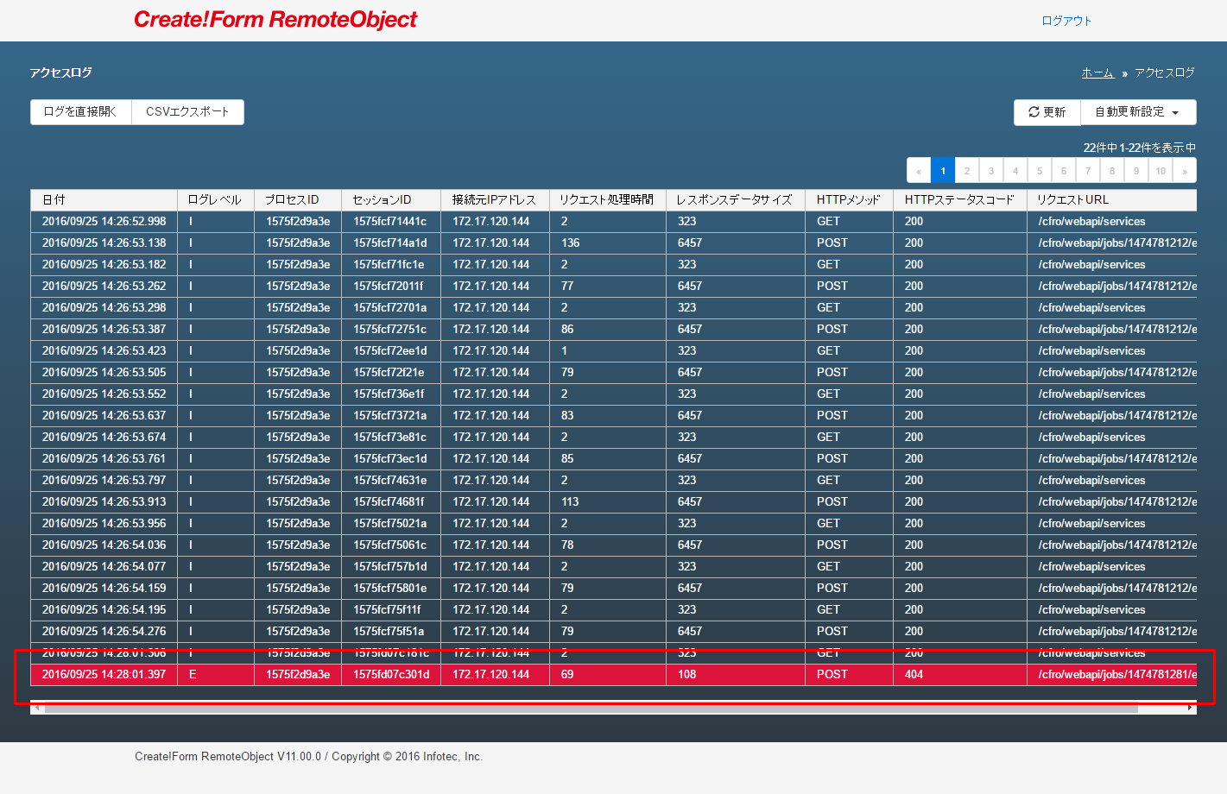This screenshot has width=1227, height=794.
Task: Click the HTTPステータスコード column header
Action: pos(958,199)
